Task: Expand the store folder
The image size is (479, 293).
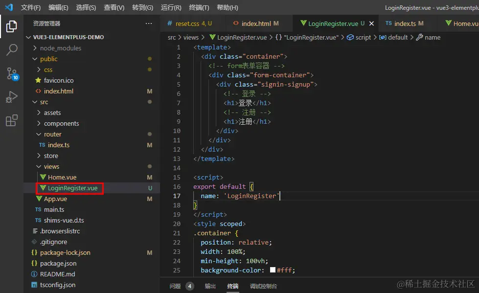Action: pos(39,156)
